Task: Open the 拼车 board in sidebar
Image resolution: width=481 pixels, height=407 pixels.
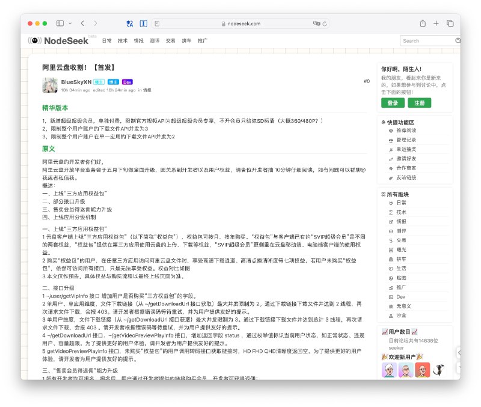Action: coord(401,259)
